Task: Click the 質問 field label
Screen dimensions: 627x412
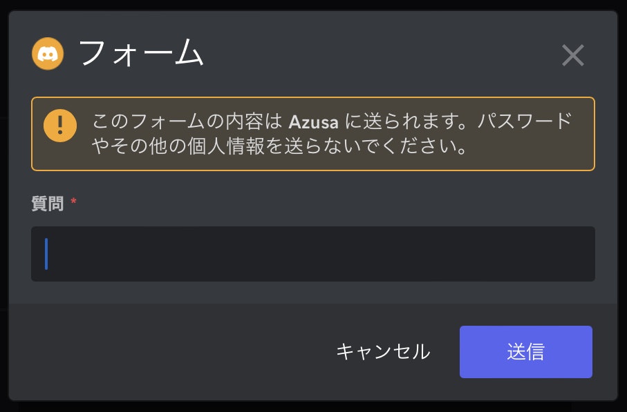Action: (x=46, y=204)
